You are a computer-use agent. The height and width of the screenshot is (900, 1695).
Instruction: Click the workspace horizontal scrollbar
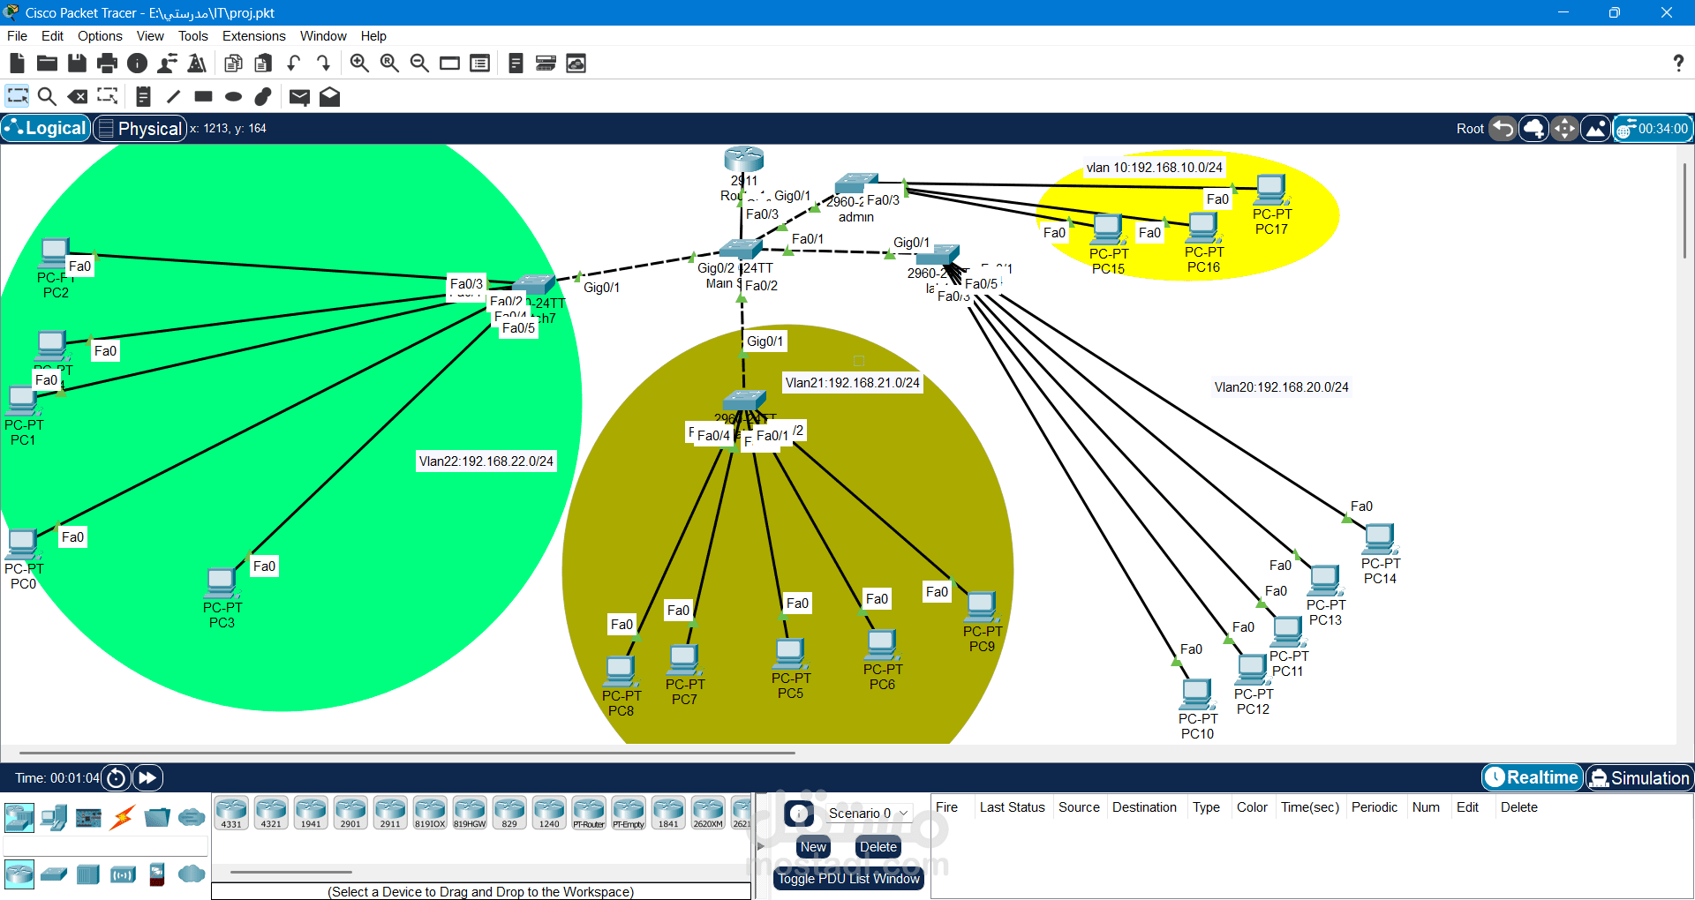[407, 753]
